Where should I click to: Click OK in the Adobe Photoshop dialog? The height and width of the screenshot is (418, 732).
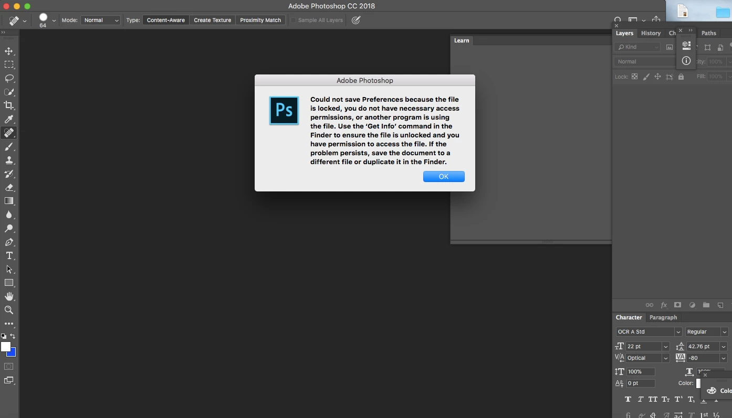click(x=444, y=177)
